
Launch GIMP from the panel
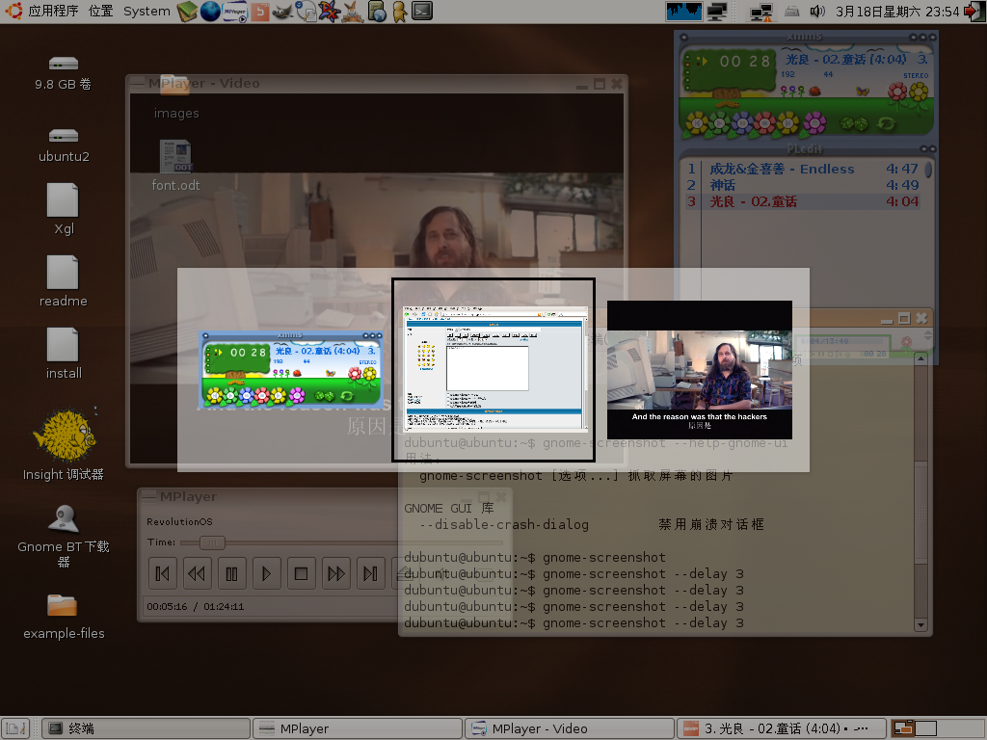[282, 12]
